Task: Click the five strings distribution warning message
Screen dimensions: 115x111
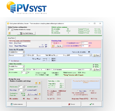Action: coord(86,82)
